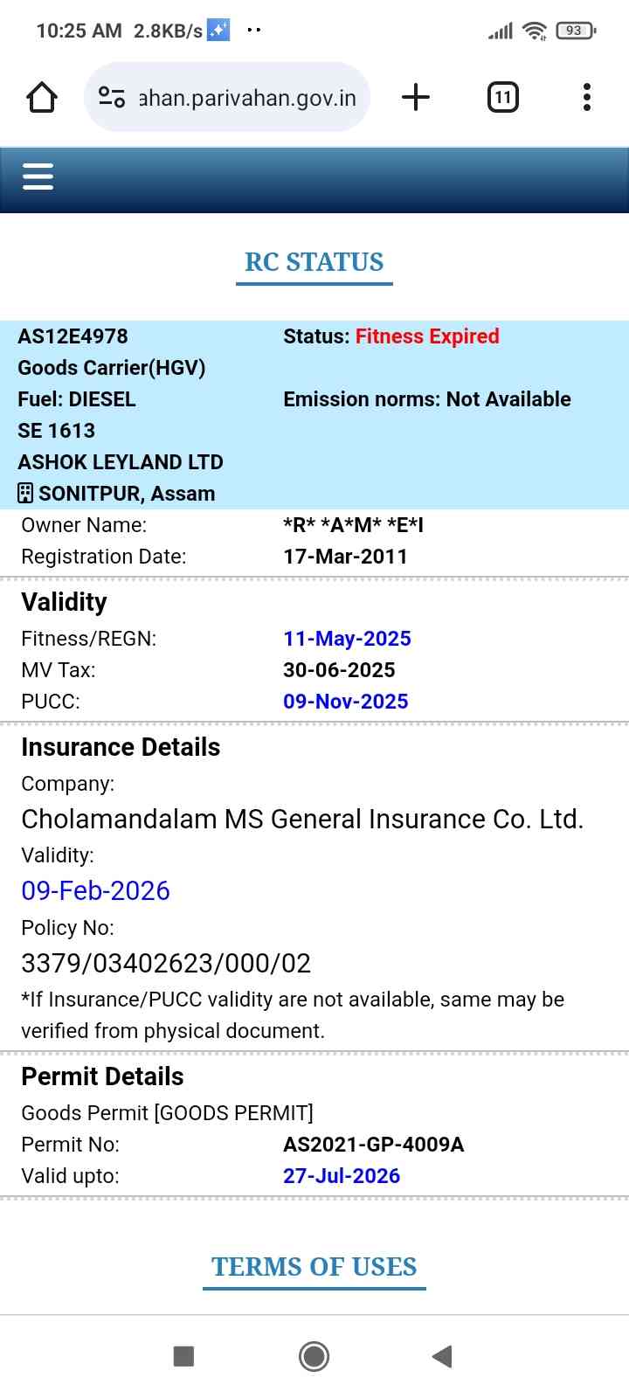
Task: Tap the office building icon beside SONITPUR
Action: pyautogui.click(x=26, y=494)
